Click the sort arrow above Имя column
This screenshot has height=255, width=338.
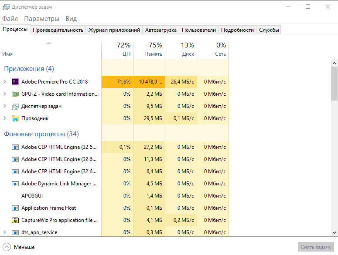coord(49,43)
